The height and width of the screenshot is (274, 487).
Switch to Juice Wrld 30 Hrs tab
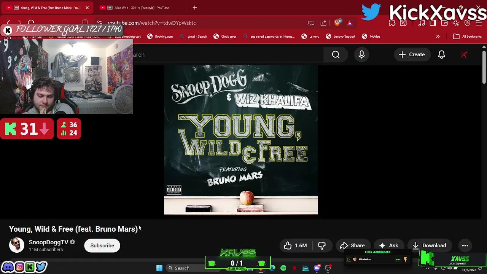point(139,8)
